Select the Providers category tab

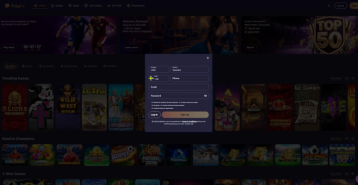110,66
